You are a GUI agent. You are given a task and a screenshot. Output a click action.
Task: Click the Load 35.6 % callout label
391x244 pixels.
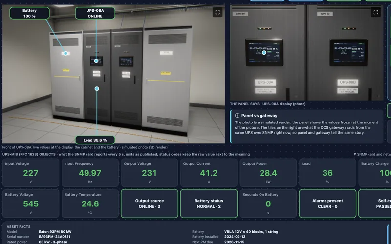[x=95, y=140]
